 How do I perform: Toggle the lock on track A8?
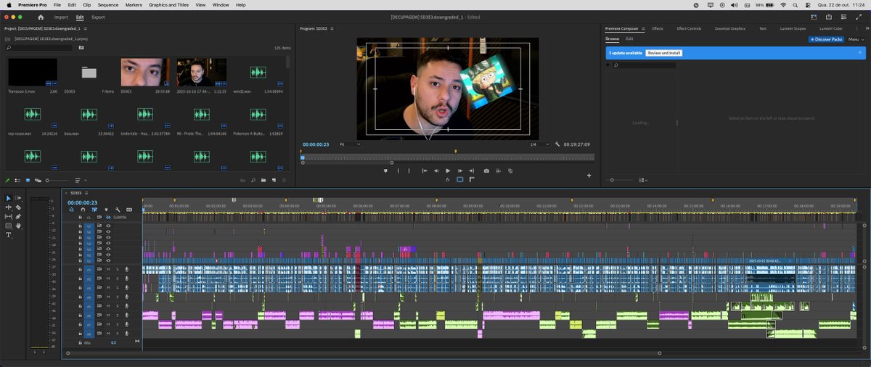click(x=80, y=334)
